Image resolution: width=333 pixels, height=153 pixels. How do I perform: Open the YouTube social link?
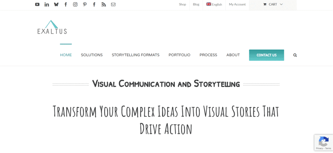[x=37, y=5]
